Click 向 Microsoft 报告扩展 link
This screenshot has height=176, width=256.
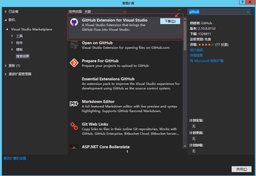click(206, 61)
